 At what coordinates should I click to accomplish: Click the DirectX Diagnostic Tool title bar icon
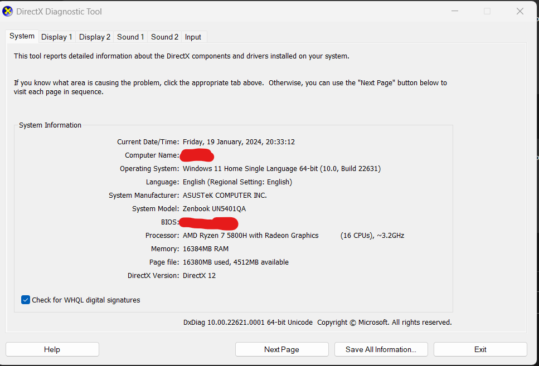7,11
